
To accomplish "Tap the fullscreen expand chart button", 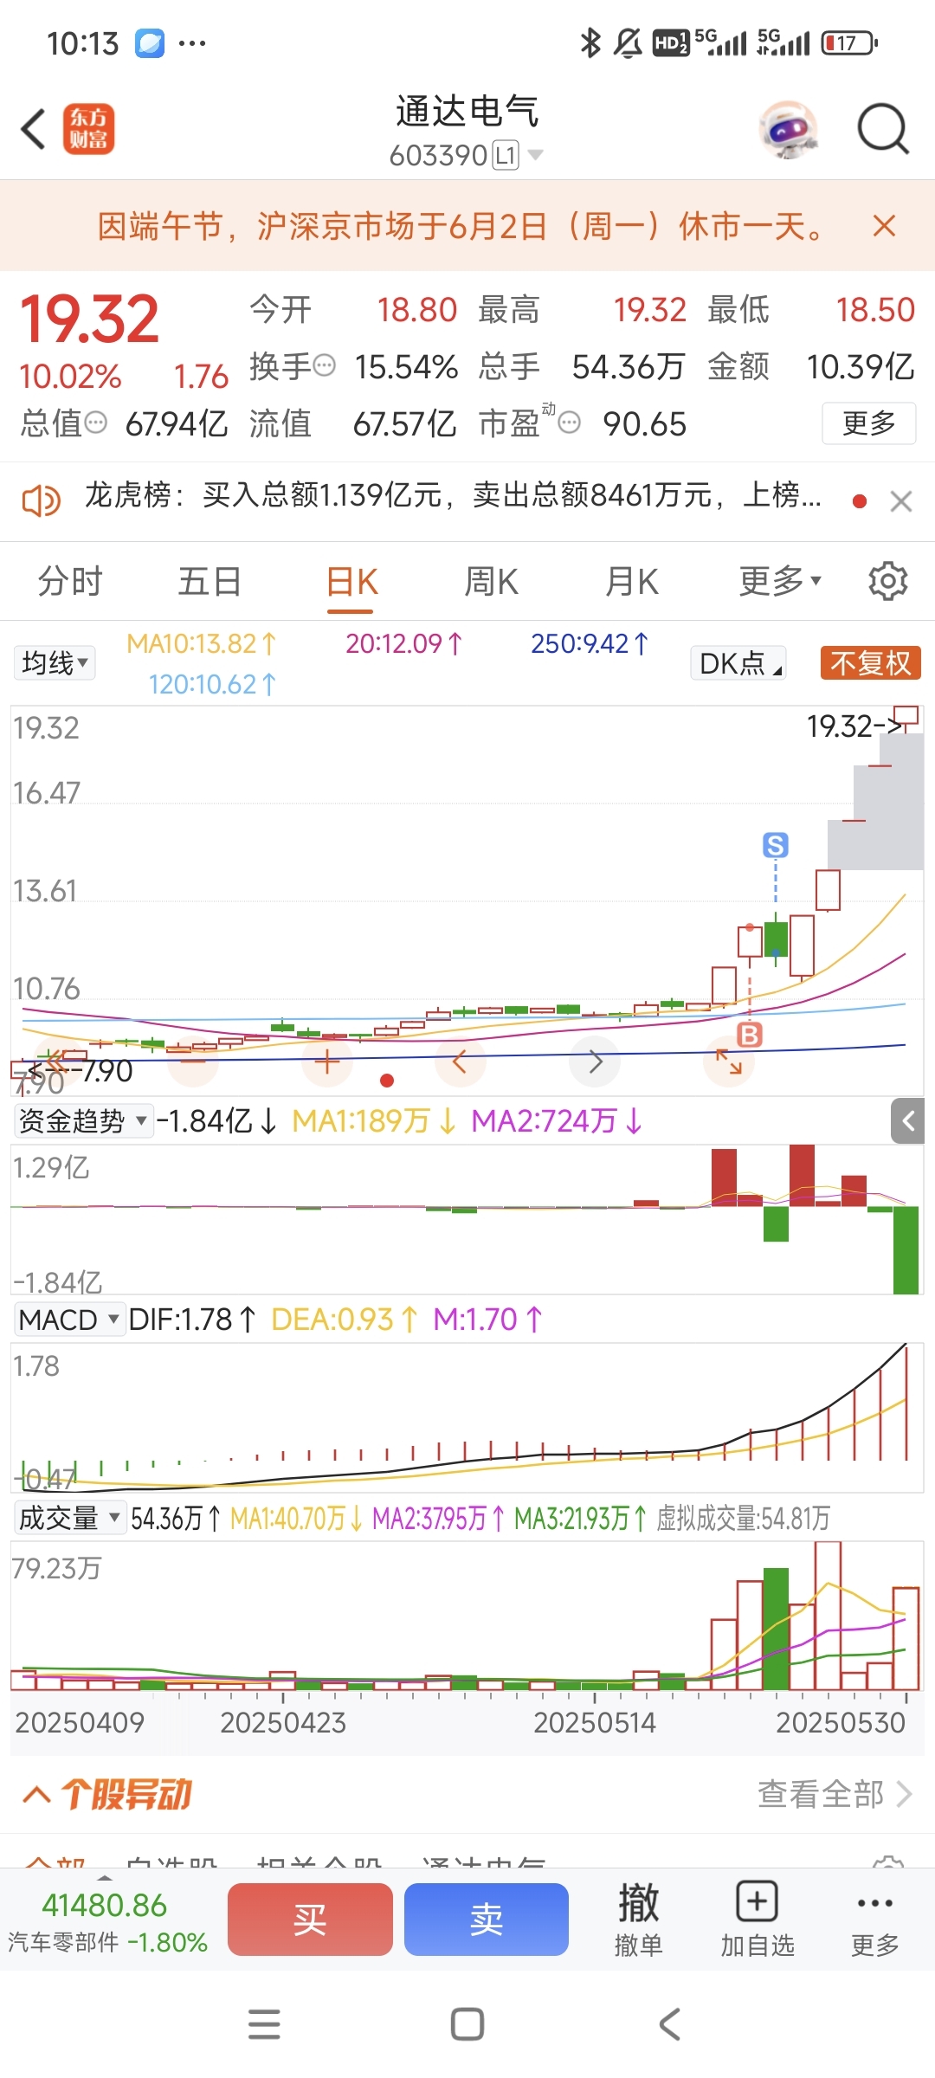I will click(729, 1062).
